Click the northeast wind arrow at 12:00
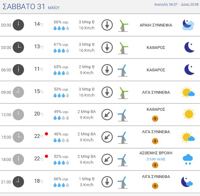 (107, 115)
